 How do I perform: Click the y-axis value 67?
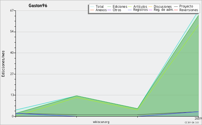tap(12, 10)
